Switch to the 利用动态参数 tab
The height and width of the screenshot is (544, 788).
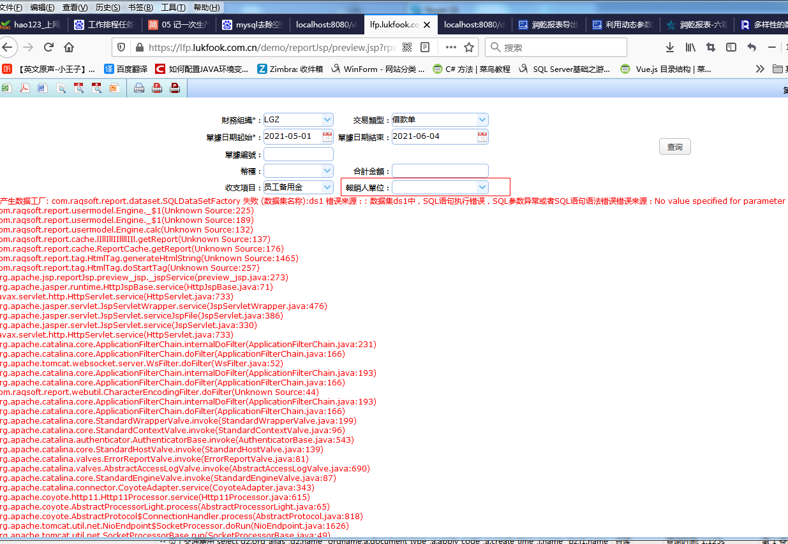623,25
